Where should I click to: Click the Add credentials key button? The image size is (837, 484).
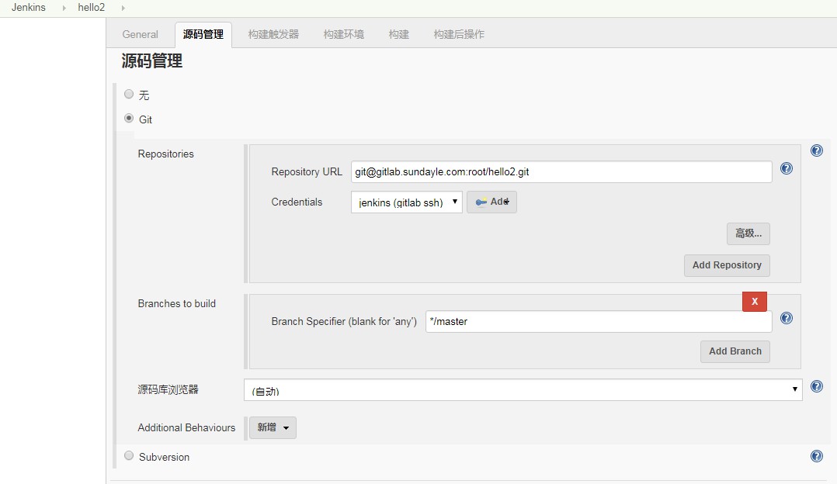(x=491, y=202)
